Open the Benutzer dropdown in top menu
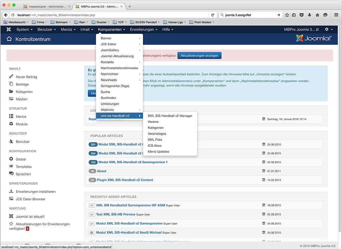The width and height of the screenshot is (342, 249). [47, 29]
